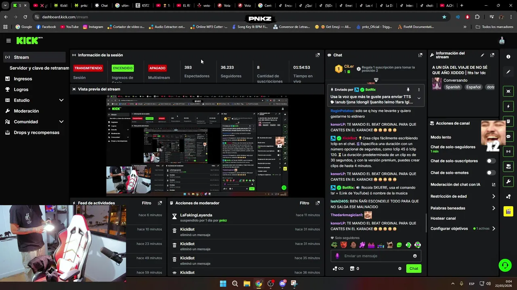517x290 pixels.
Task: Collapse the chat leaderboard arrow
Action: point(376,80)
